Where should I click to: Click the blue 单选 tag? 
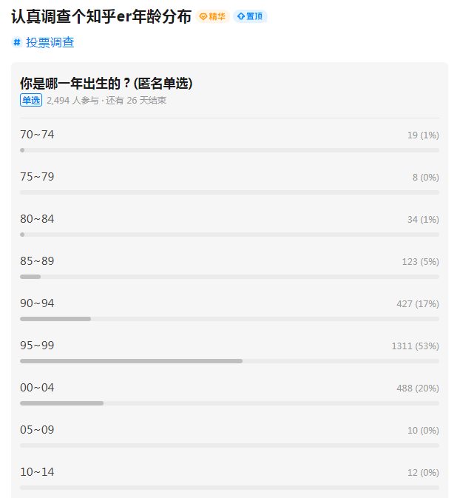point(31,101)
